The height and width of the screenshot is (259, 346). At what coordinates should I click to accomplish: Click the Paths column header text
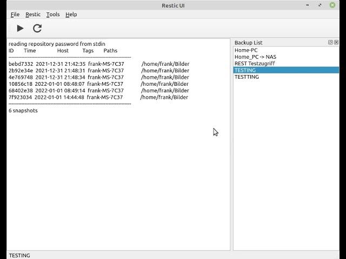click(110, 51)
